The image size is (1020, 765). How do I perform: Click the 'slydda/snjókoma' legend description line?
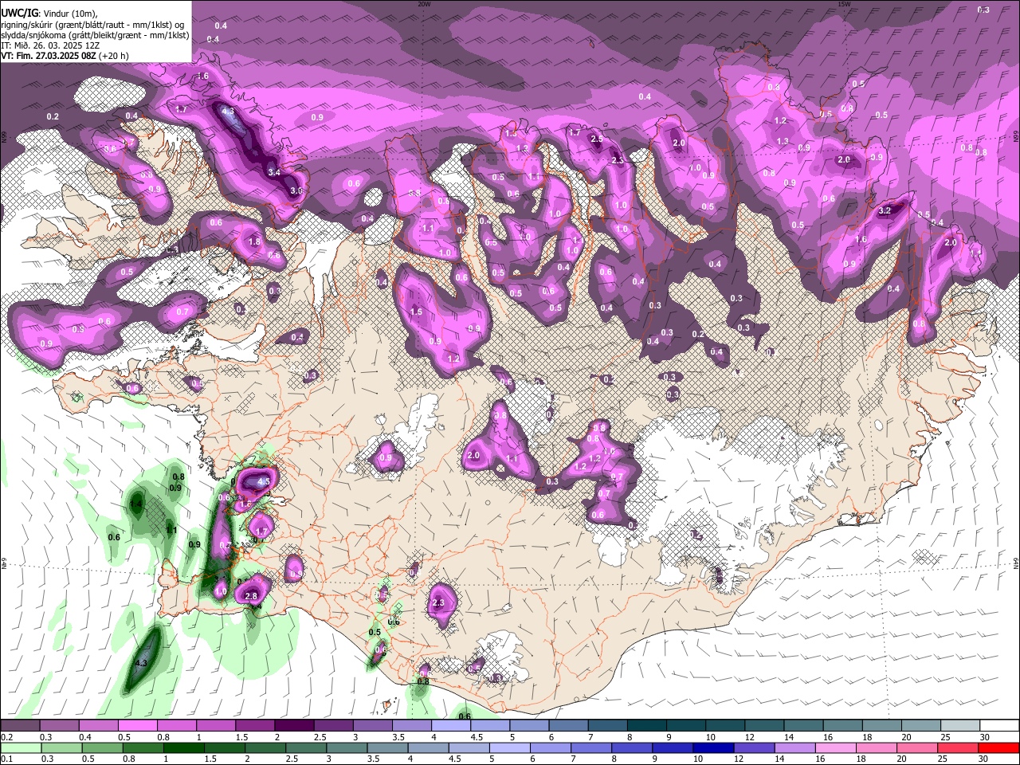coord(94,35)
